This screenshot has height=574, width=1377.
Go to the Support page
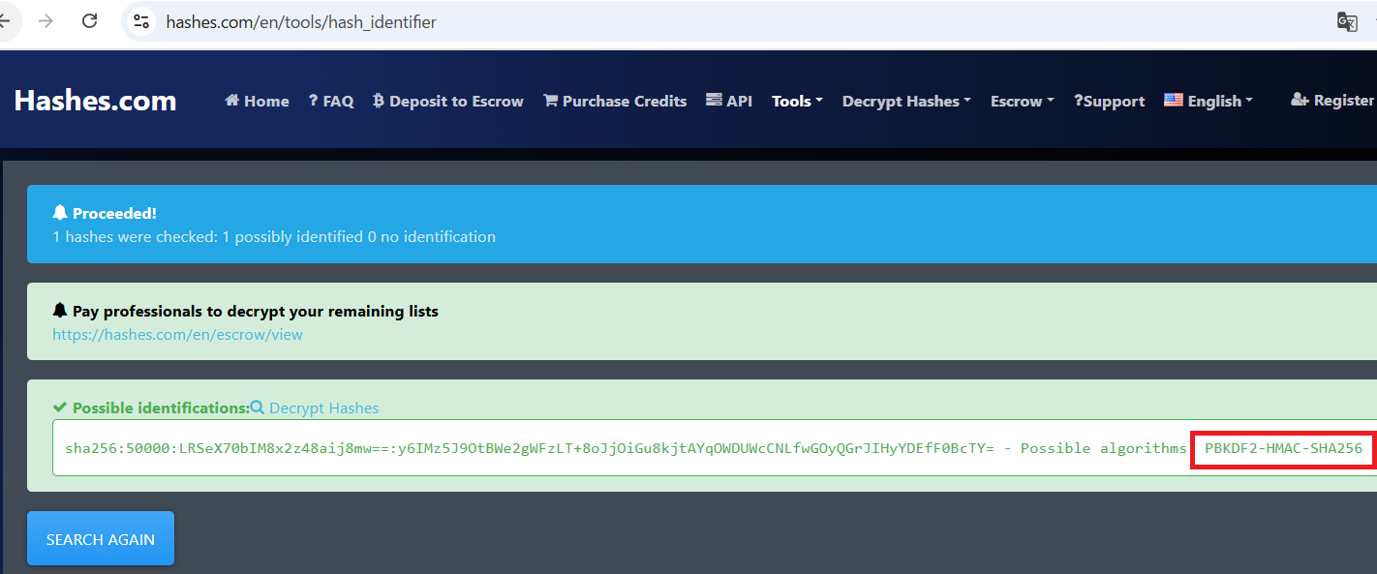click(x=1110, y=101)
